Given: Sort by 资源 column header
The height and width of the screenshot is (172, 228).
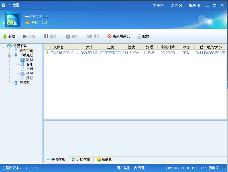Looking at the screenshot, I should coord(149,47).
